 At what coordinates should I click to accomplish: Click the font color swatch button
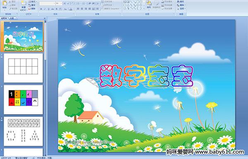[71, 9]
